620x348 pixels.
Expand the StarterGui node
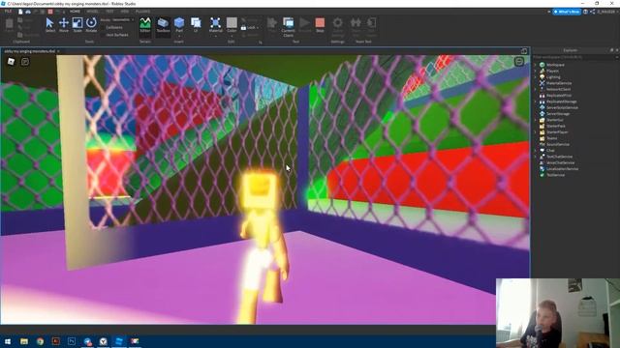point(536,120)
